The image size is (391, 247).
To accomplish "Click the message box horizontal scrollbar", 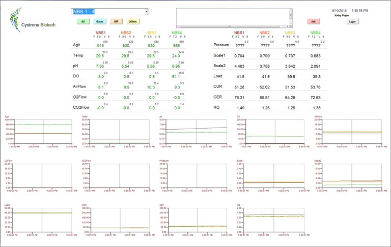I will tap(233, 26).
